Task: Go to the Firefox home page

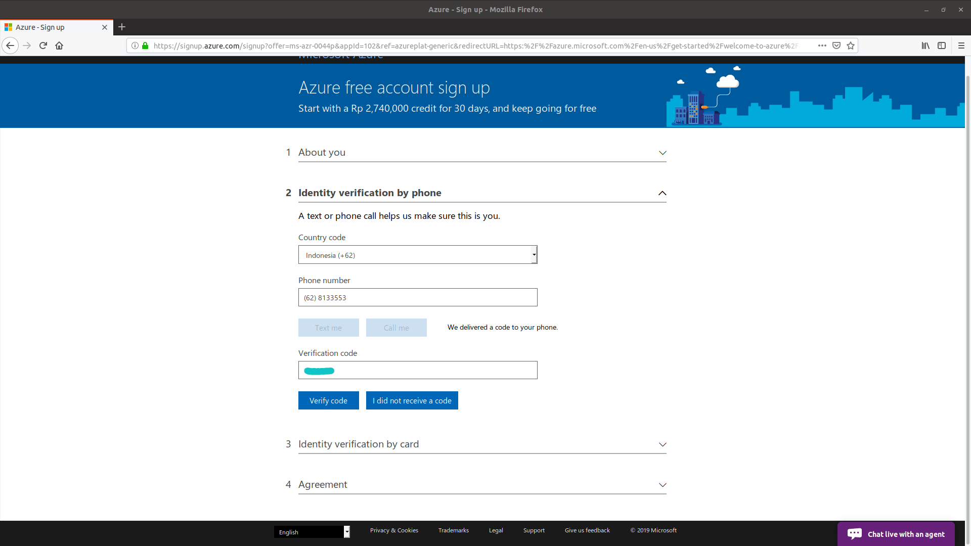Action: [59, 45]
